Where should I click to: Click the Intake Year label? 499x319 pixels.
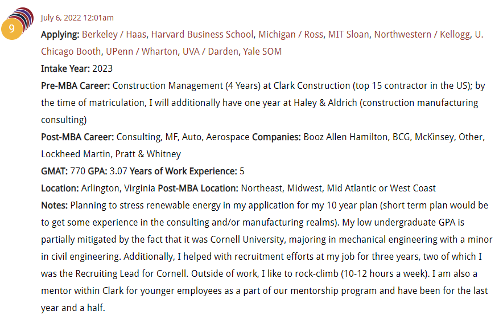[x=65, y=68]
